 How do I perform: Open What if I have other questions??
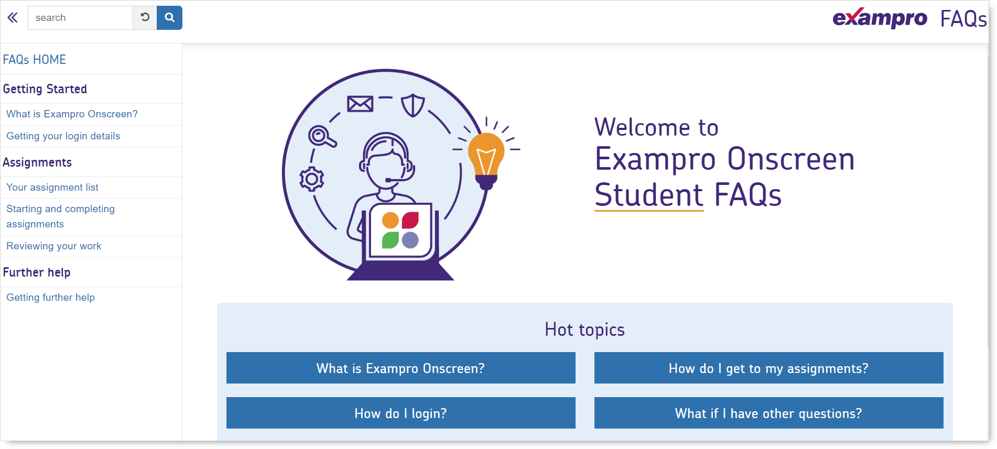(768, 413)
